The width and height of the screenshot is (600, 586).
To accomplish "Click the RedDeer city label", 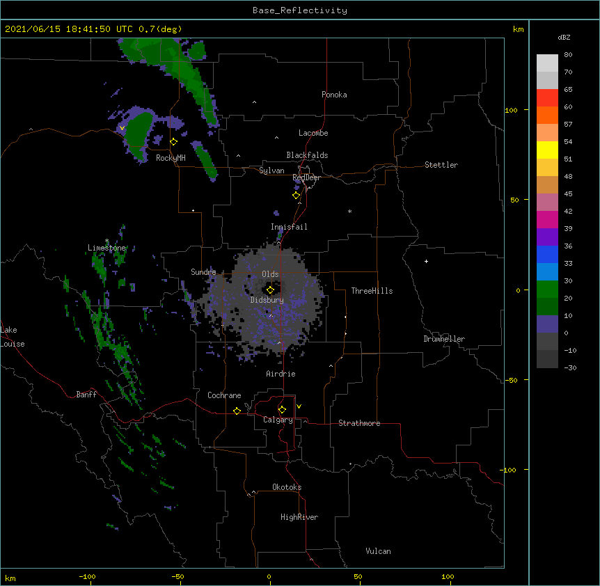I will pyautogui.click(x=306, y=177).
